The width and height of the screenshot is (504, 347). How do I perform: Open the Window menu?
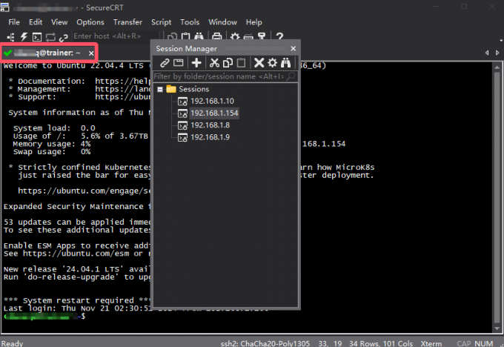tap(223, 22)
